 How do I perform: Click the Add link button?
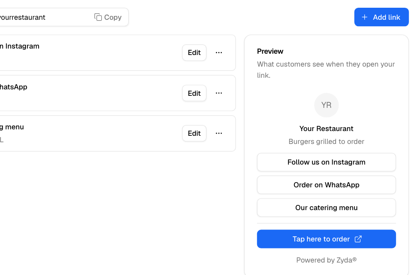point(381,17)
